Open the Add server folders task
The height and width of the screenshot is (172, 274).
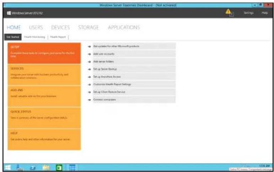click(x=134, y=61)
